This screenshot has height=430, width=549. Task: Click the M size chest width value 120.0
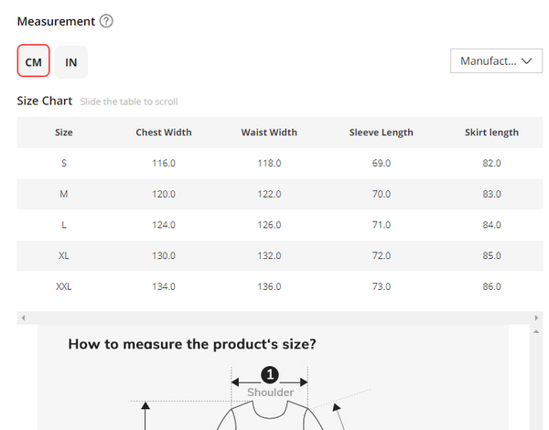pyautogui.click(x=164, y=194)
